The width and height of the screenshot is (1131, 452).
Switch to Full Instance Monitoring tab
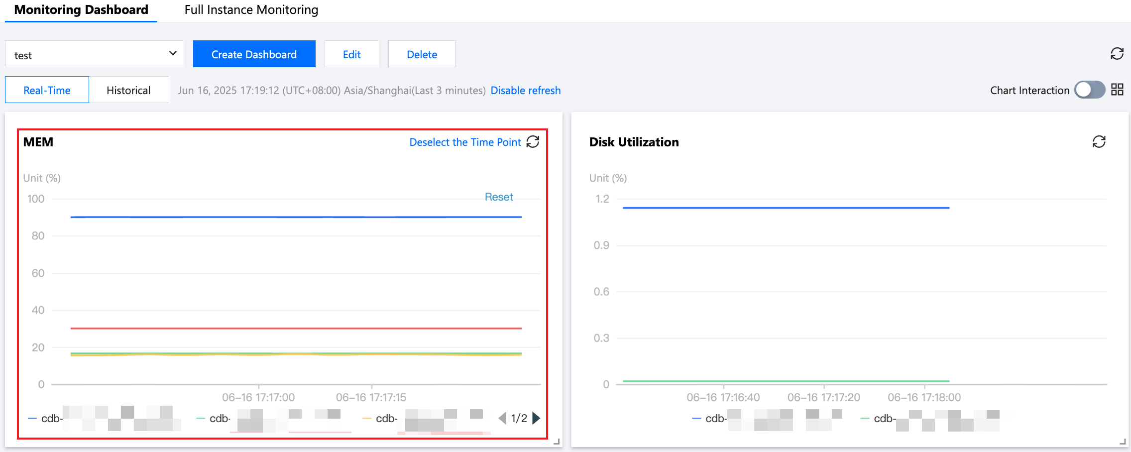coord(251,10)
